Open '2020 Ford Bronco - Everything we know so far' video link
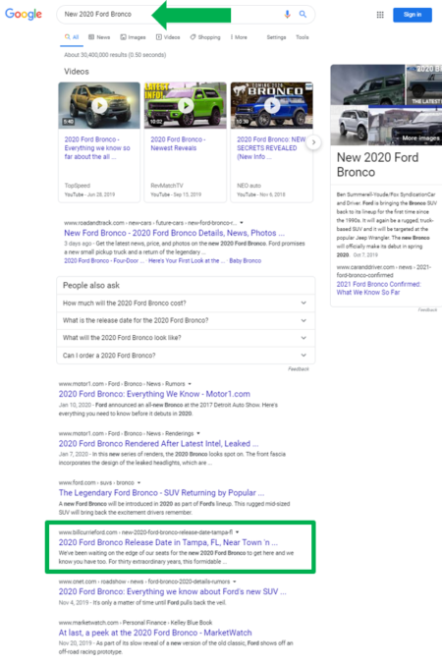442x665 pixels. [97, 148]
